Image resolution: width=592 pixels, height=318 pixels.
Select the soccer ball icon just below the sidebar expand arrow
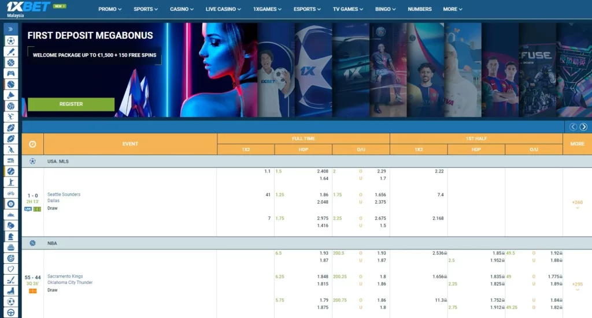(x=10, y=41)
